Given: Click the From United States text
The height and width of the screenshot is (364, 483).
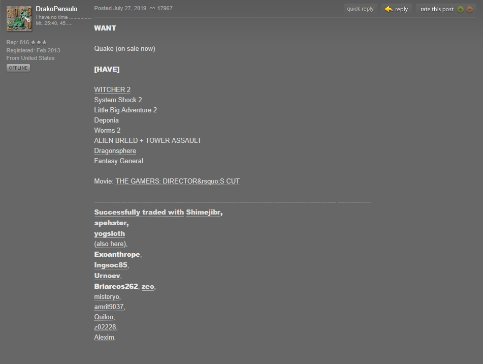Looking at the screenshot, I should [x=30, y=58].
